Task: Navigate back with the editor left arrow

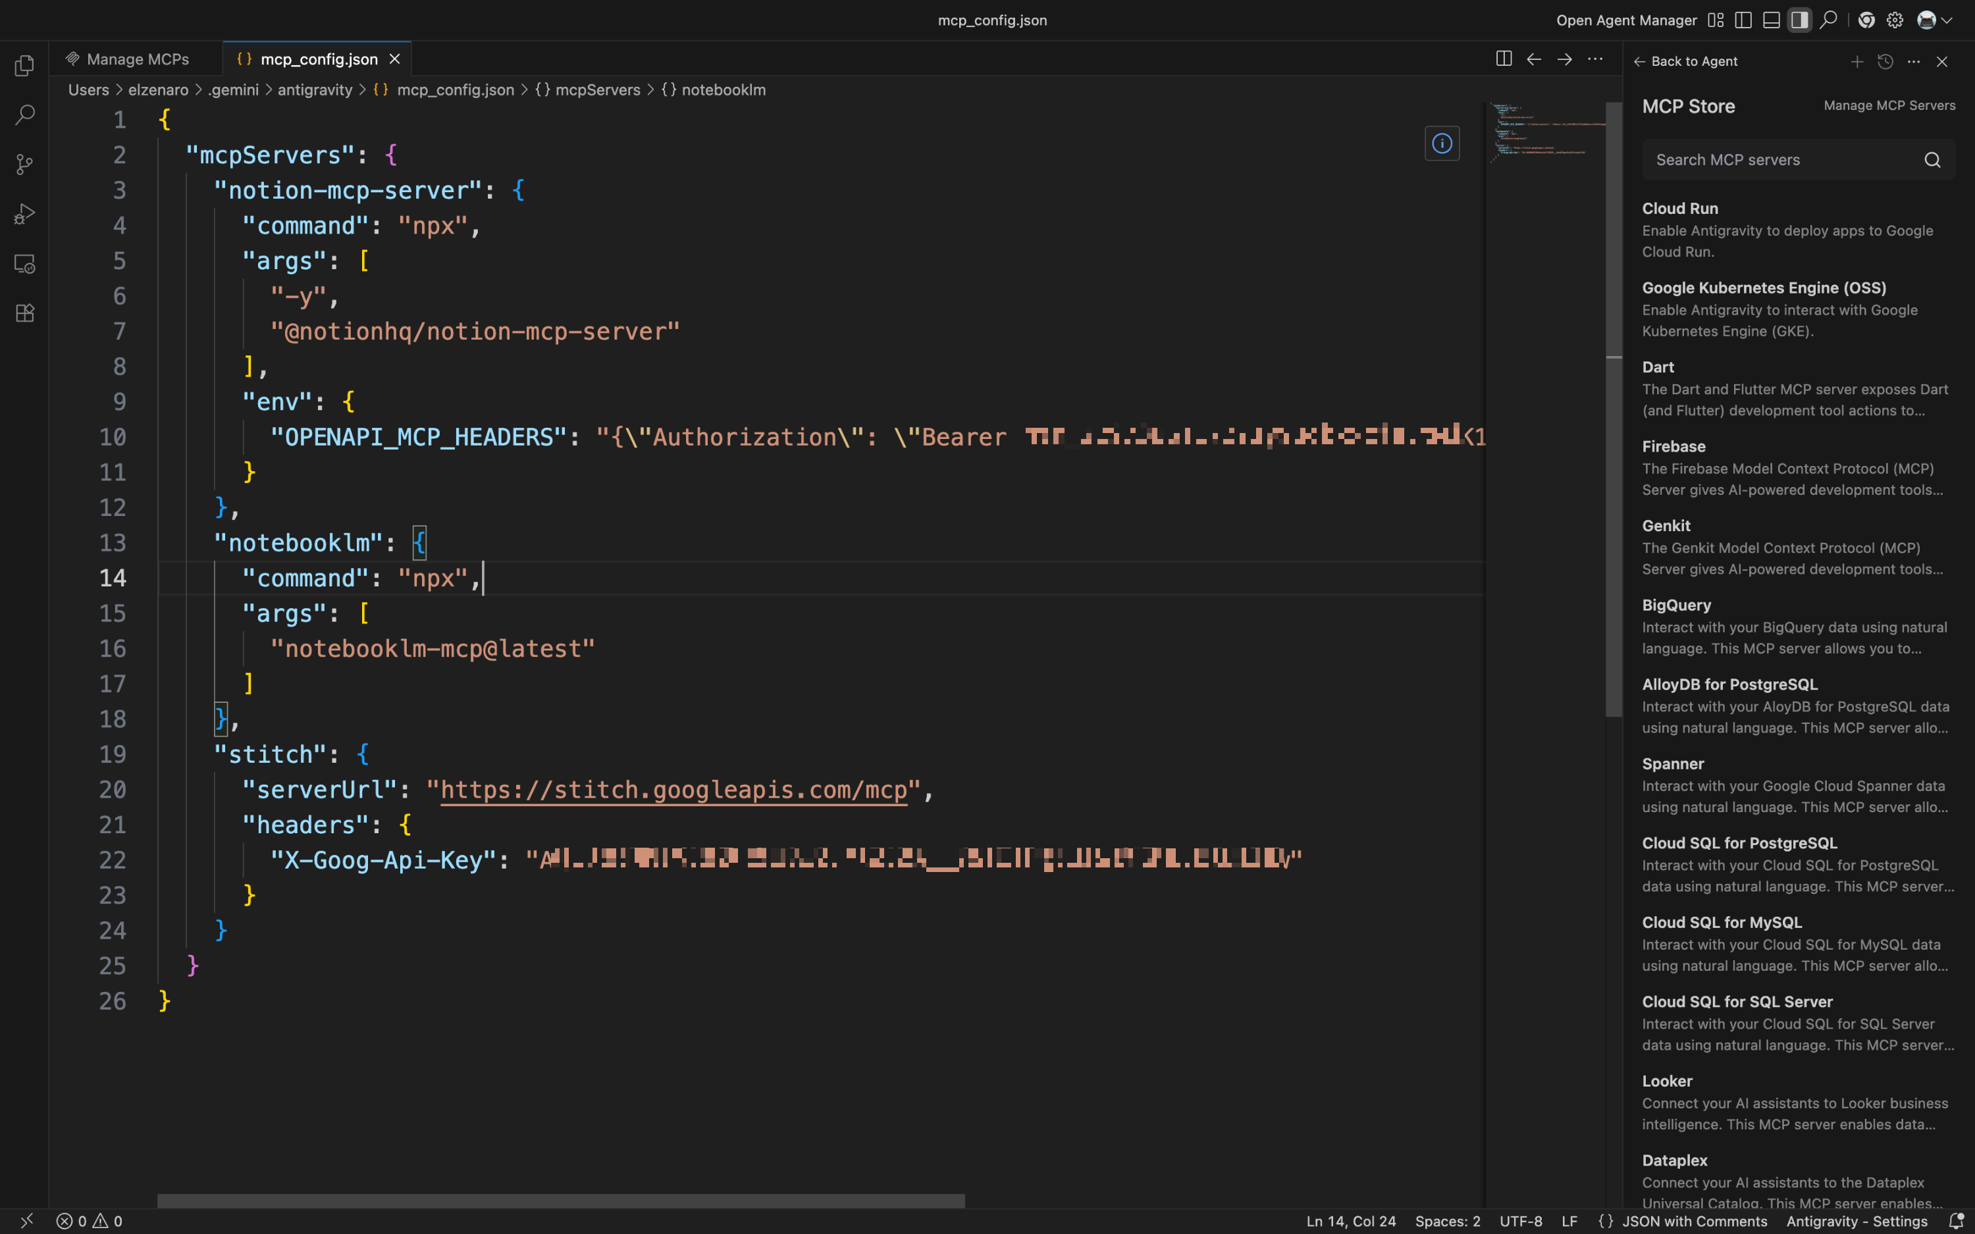Action: coord(1533,59)
